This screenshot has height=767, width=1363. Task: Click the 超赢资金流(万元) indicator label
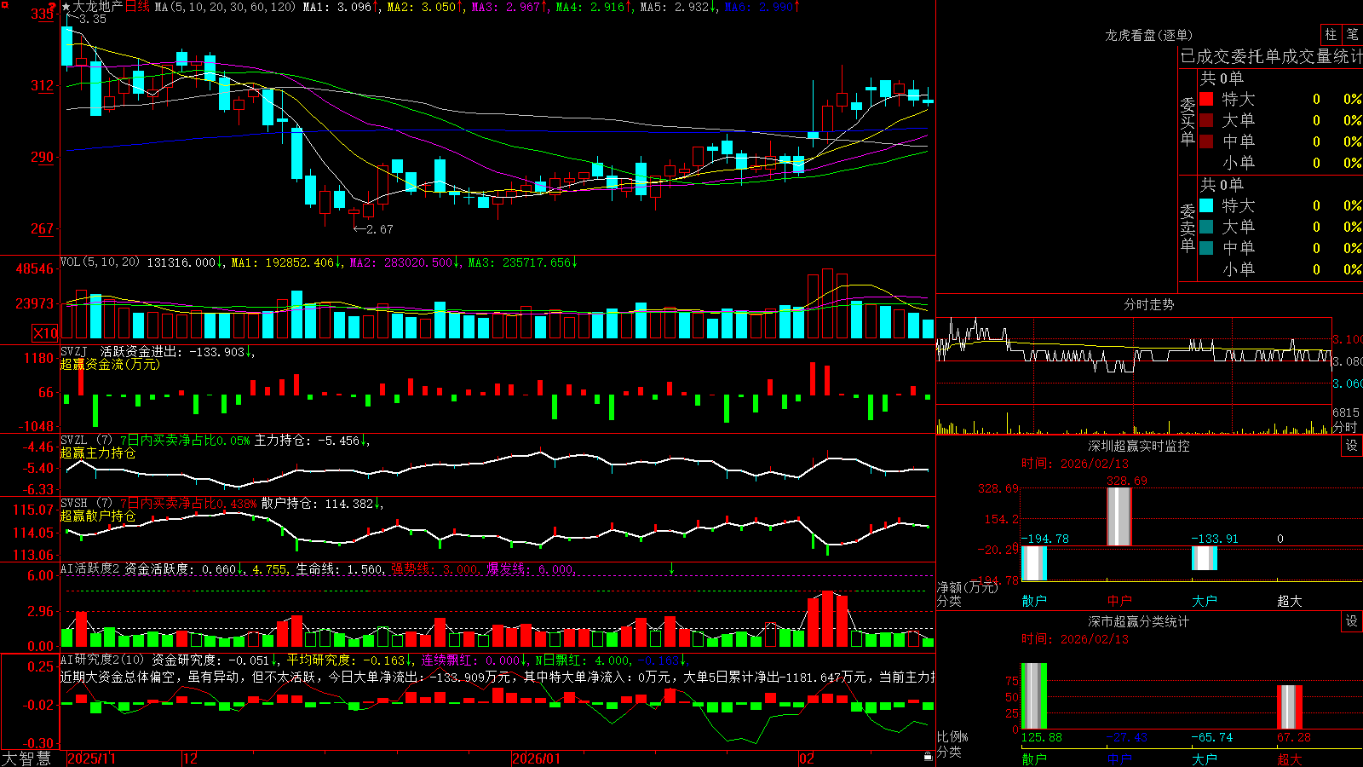[110, 364]
